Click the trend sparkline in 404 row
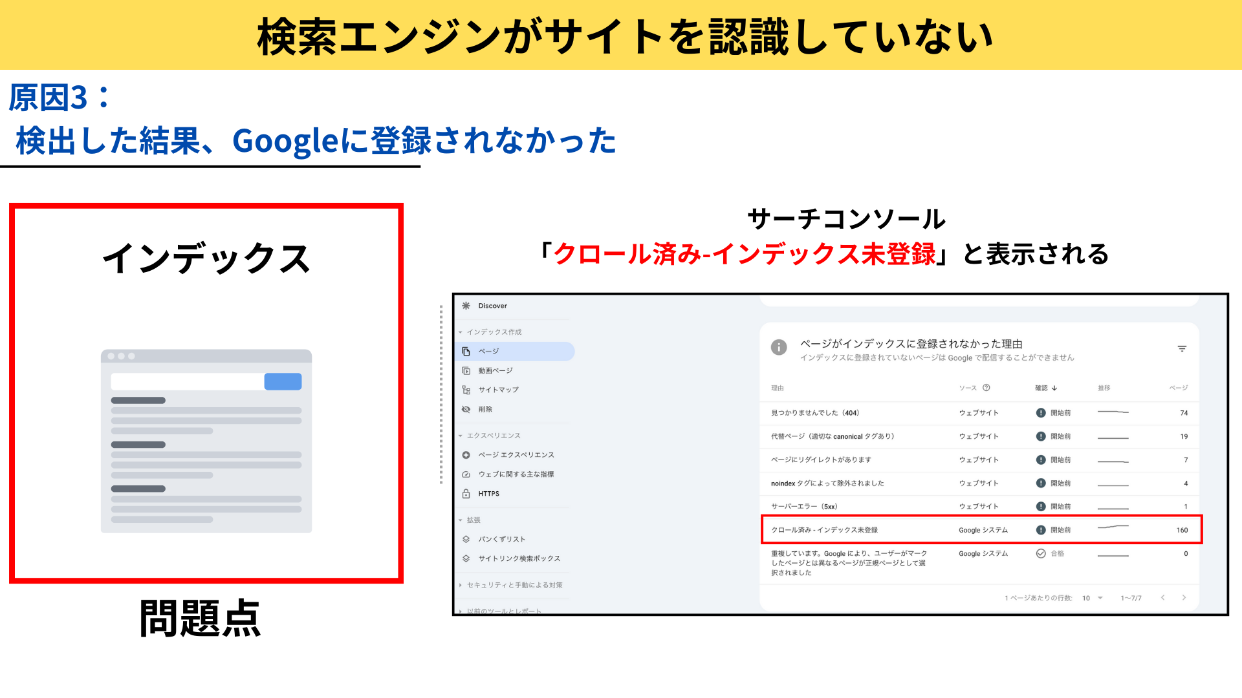 [1113, 412]
